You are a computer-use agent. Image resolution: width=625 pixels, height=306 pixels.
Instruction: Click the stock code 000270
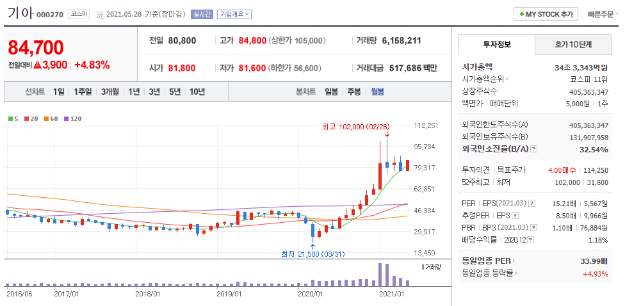point(50,15)
